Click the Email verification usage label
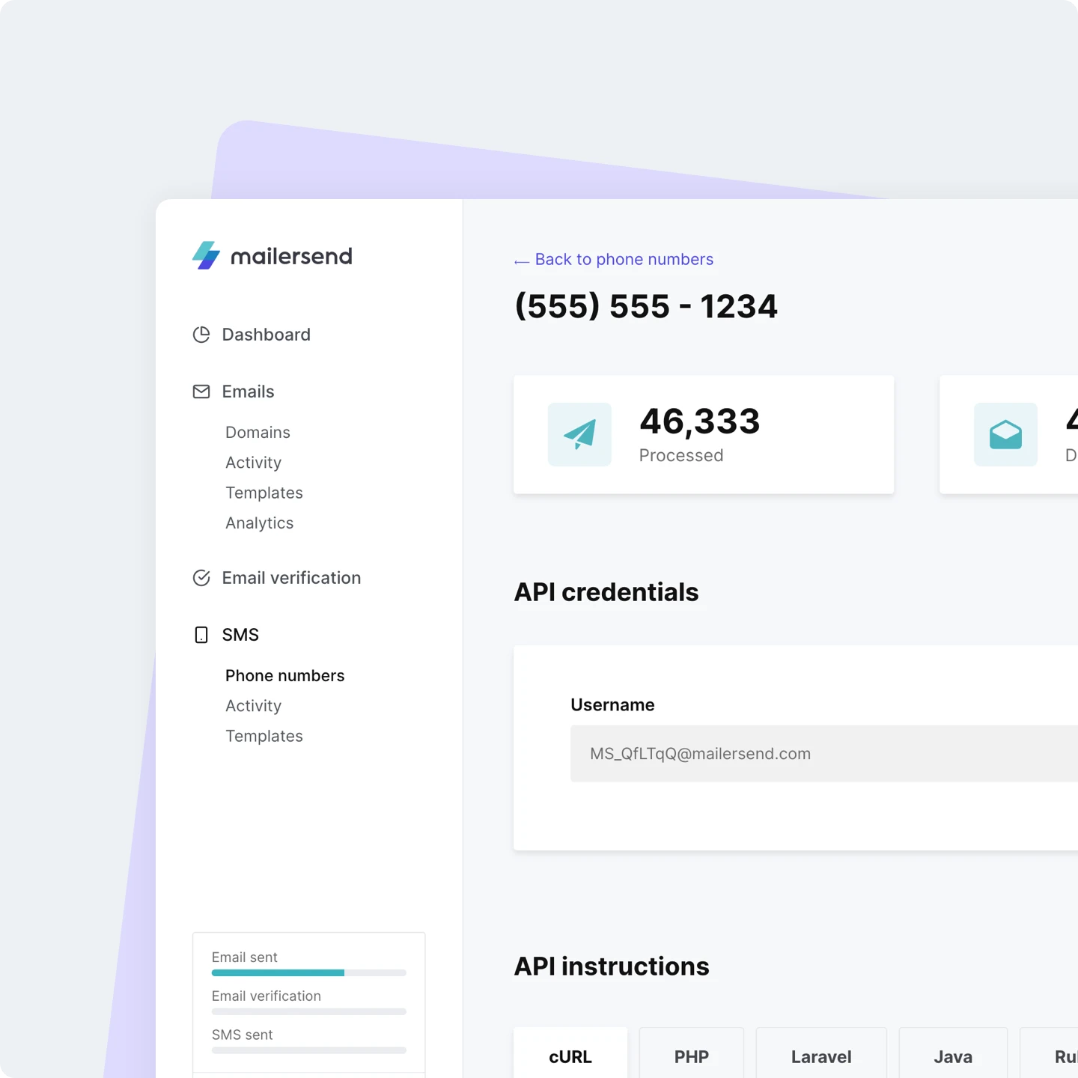The width and height of the screenshot is (1078, 1078). click(267, 996)
